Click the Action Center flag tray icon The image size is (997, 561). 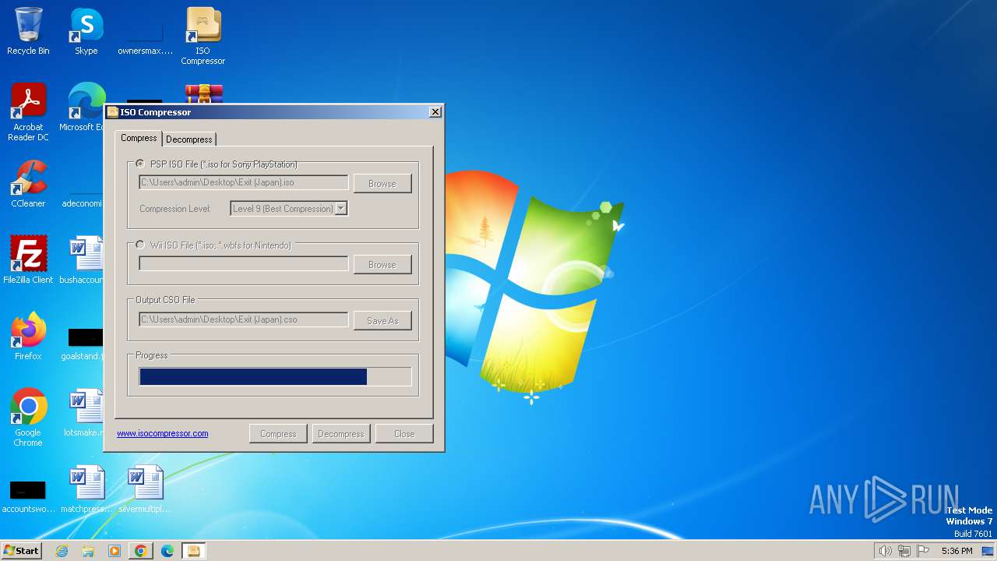coord(923,551)
